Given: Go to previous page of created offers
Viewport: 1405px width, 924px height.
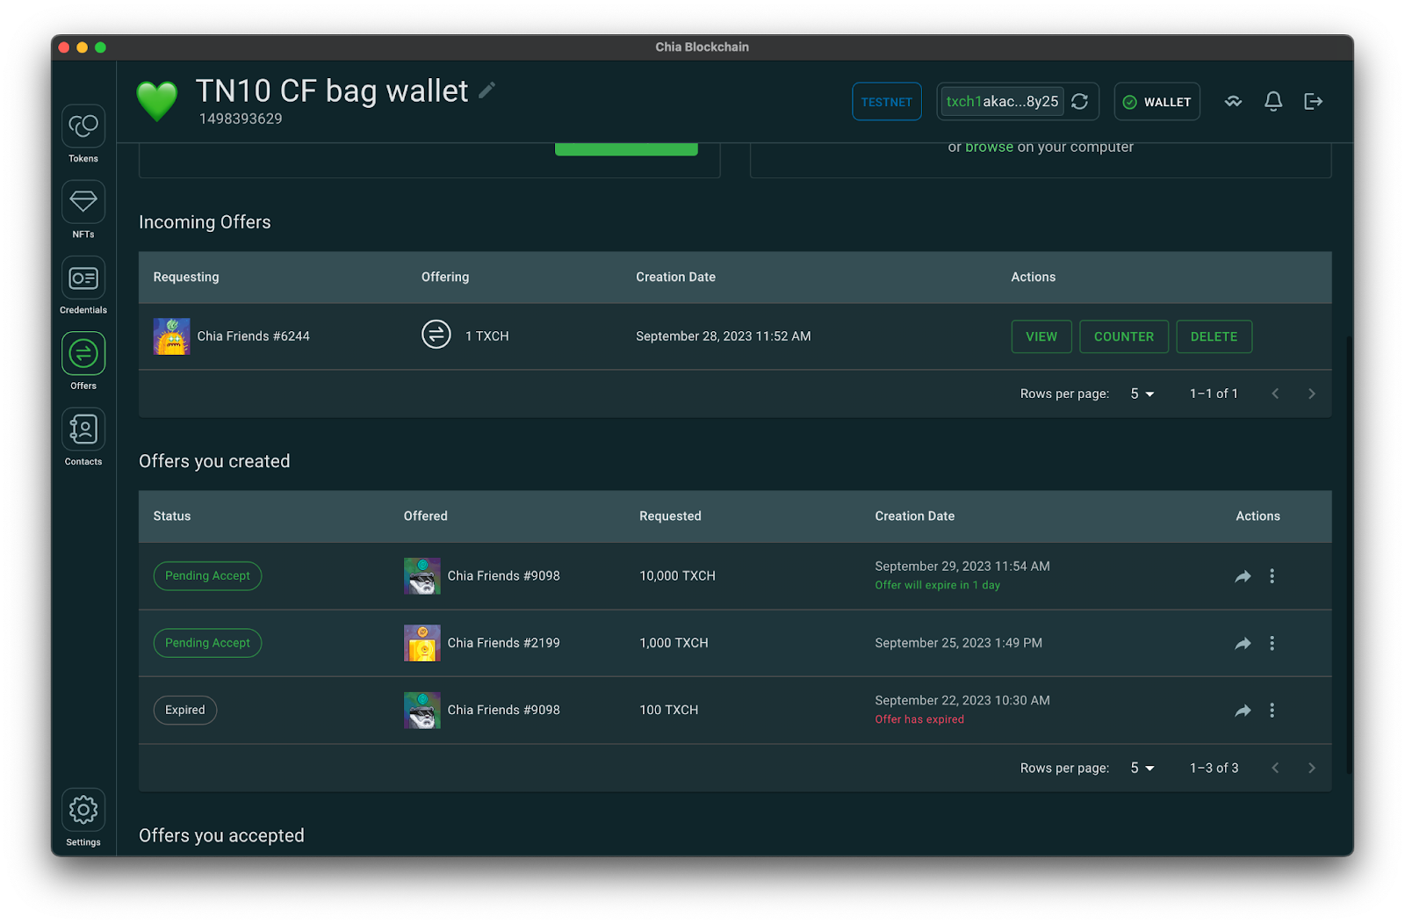Looking at the screenshot, I should coord(1275,768).
